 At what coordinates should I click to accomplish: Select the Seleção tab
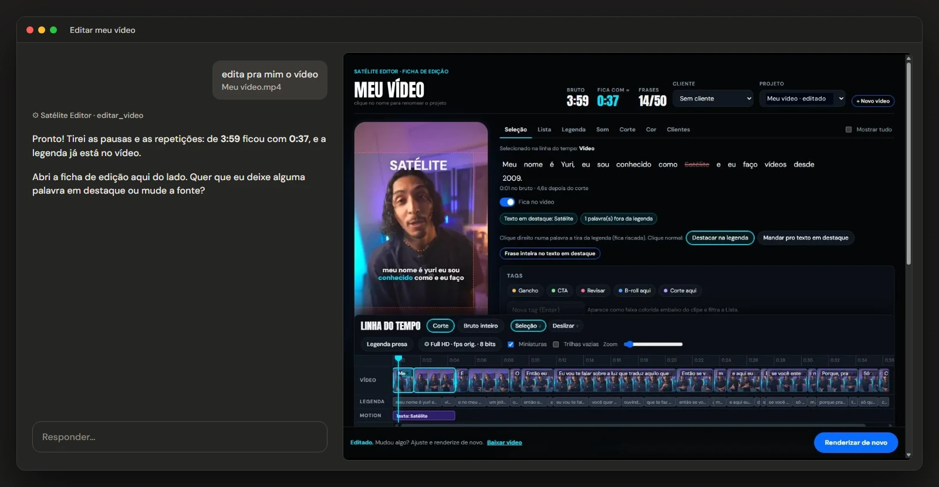(516, 130)
